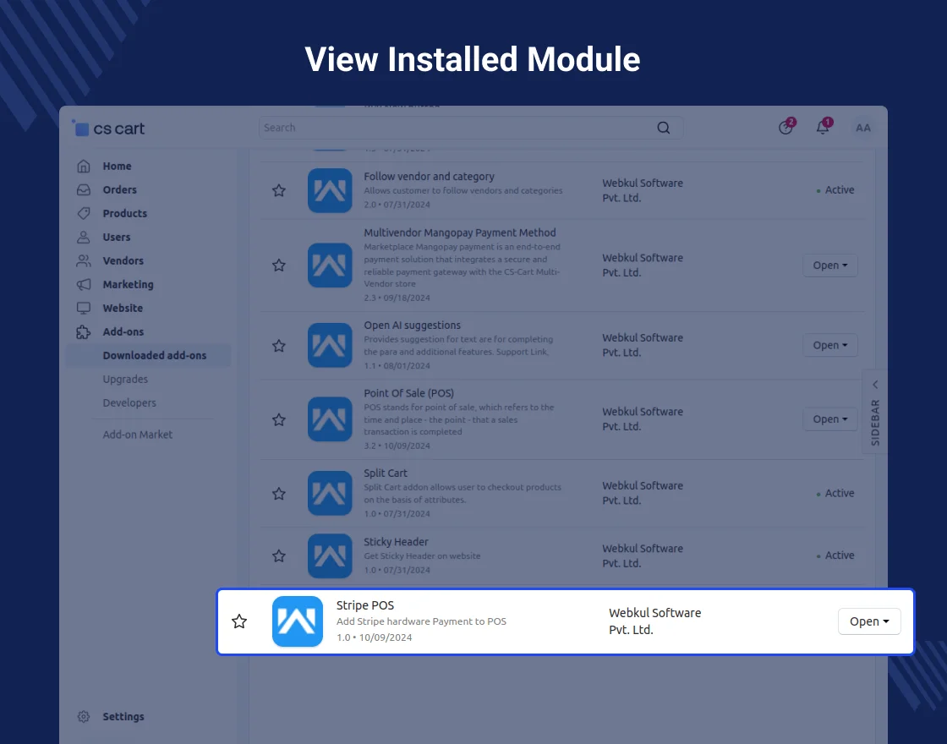This screenshot has height=744, width=947.
Task: Change Active status of Sticky Header
Action: point(835,555)
